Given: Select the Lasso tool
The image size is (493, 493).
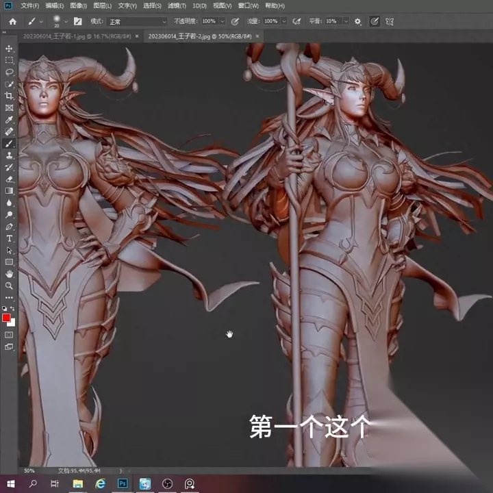Looking at the screenshot, I should click(9, 72).
